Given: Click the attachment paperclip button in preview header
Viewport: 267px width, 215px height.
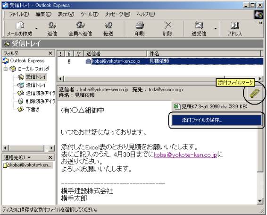Looking at the screenshot, I should [254, 93].
